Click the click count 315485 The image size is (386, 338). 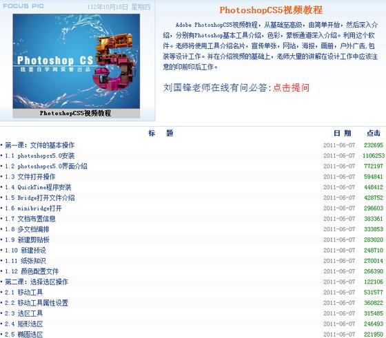click(374, 313)
